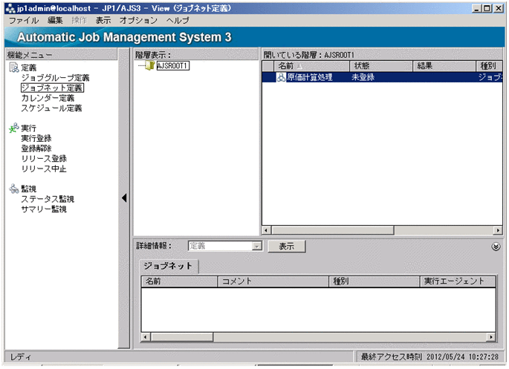The height and width of the screenshot is (369, 509).
Task: Click the 種別 column header in detail table
Action: (375, 281)
